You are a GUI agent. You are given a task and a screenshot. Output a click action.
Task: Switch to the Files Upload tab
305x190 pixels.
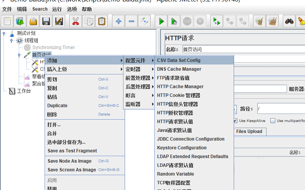tap(249, 131)
